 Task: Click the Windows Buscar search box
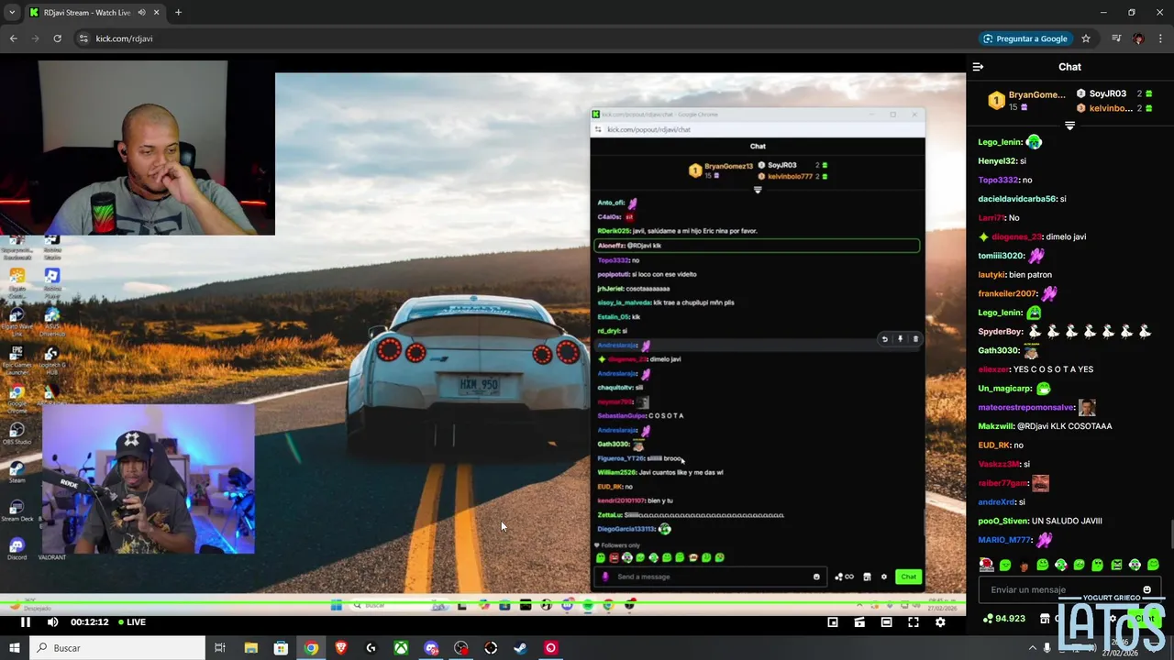119,648
